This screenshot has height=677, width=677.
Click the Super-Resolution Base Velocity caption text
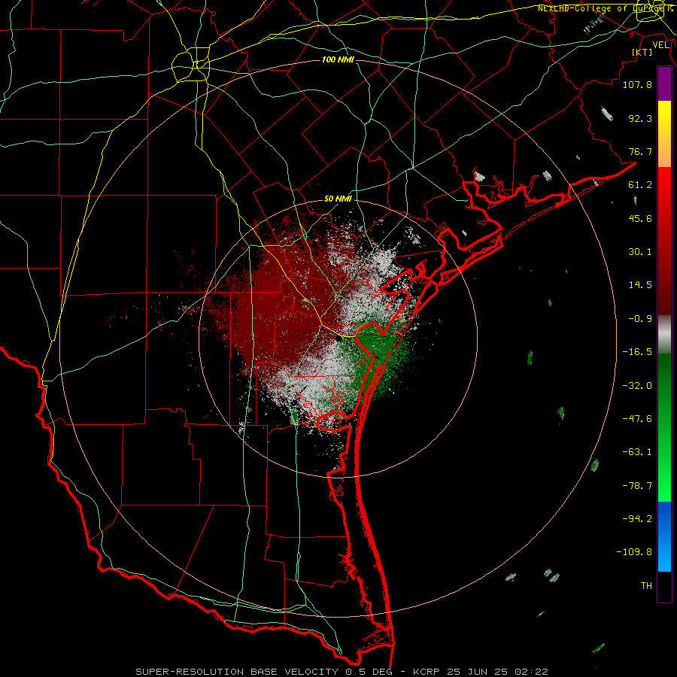342,672
